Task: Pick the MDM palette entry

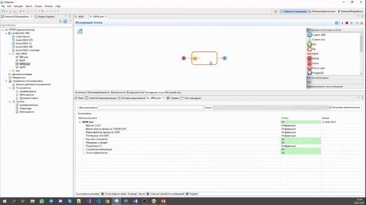Action: pyautogui.click(x=313, y=54)
